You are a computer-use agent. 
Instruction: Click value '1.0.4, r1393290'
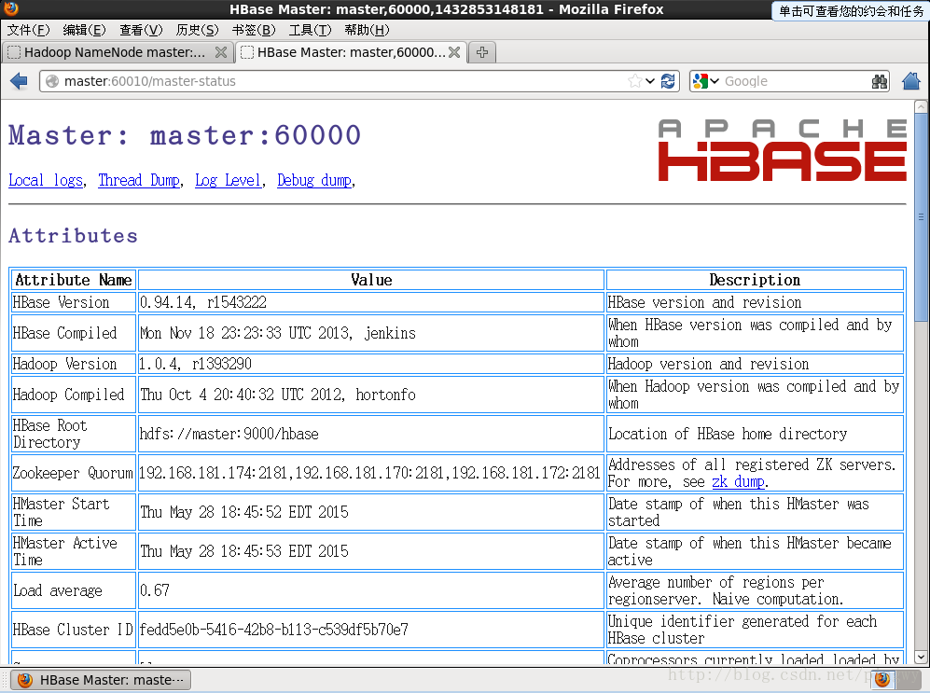[x=196, y=364]
